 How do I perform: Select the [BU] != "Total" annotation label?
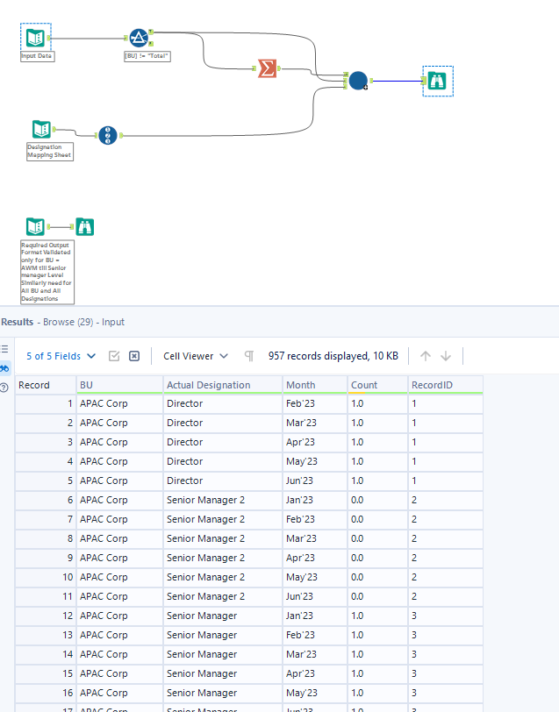(x=147, y=56)
